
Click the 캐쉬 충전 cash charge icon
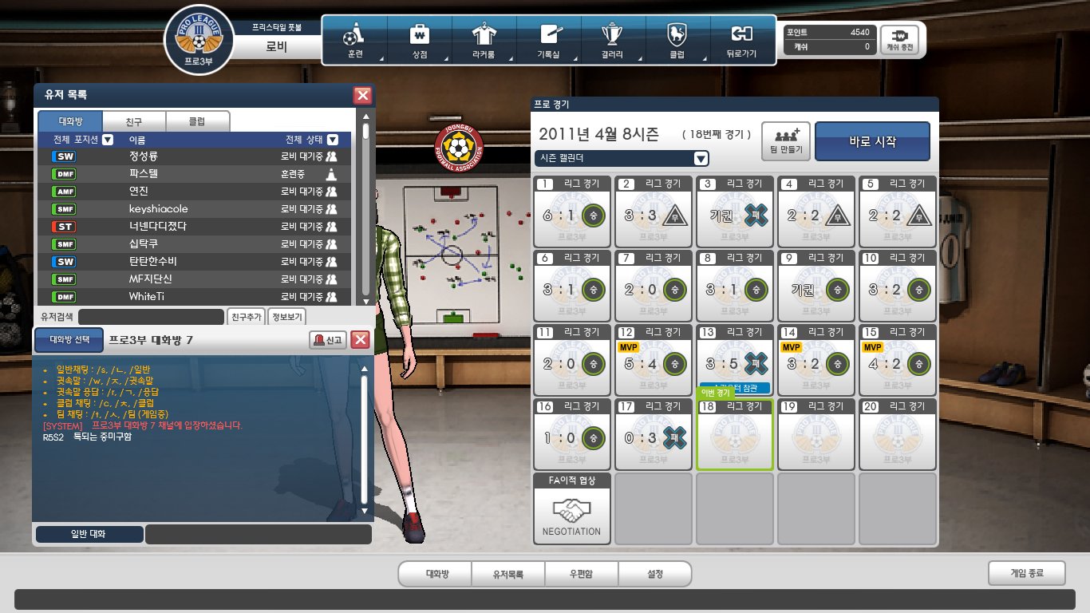[899, 40]
